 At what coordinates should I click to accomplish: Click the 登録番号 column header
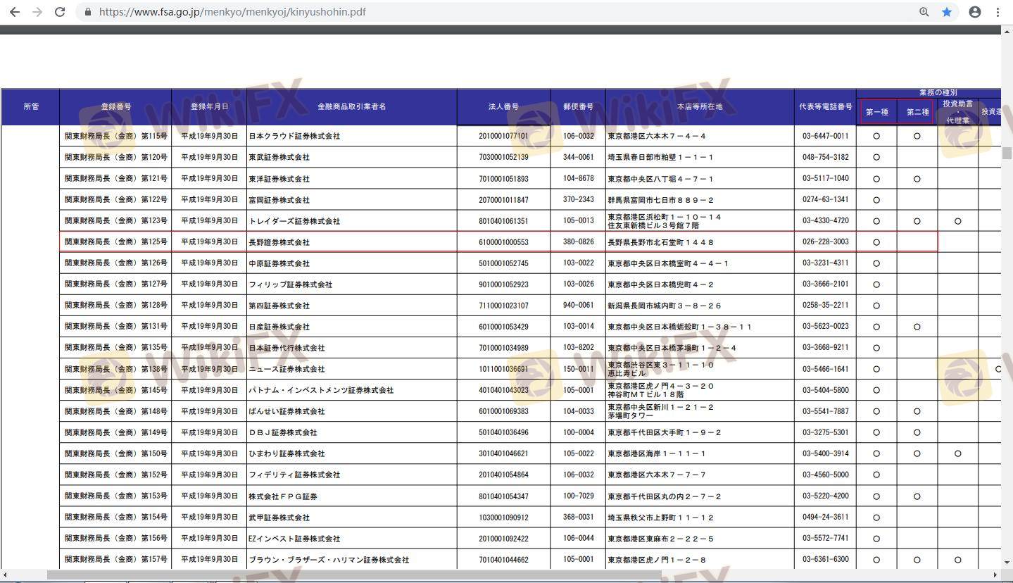(115, 107)
